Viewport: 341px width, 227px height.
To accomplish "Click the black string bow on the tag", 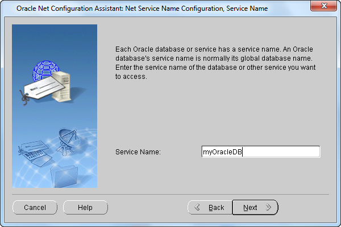I will 25,98.
